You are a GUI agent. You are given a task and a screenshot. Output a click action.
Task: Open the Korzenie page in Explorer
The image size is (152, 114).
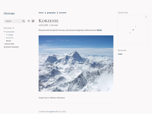tap(10, 38)
